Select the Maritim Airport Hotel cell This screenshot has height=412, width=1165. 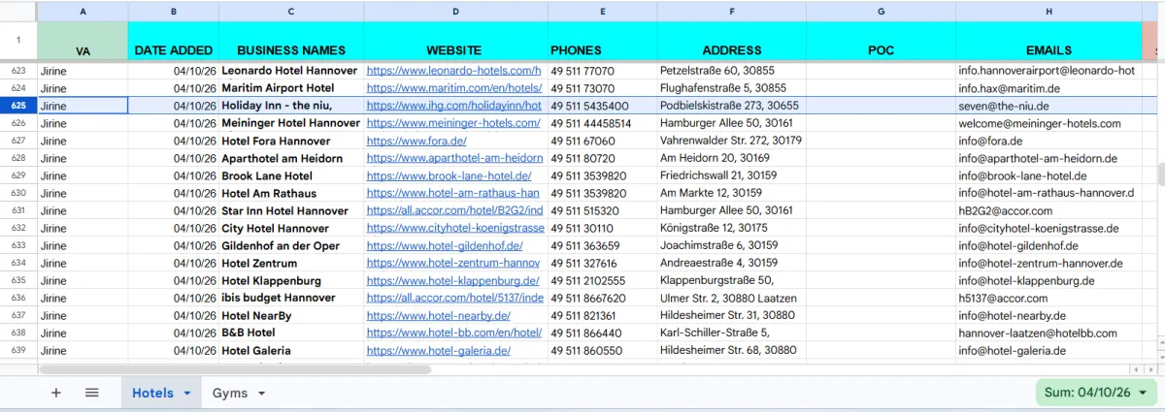pos(291,88)
